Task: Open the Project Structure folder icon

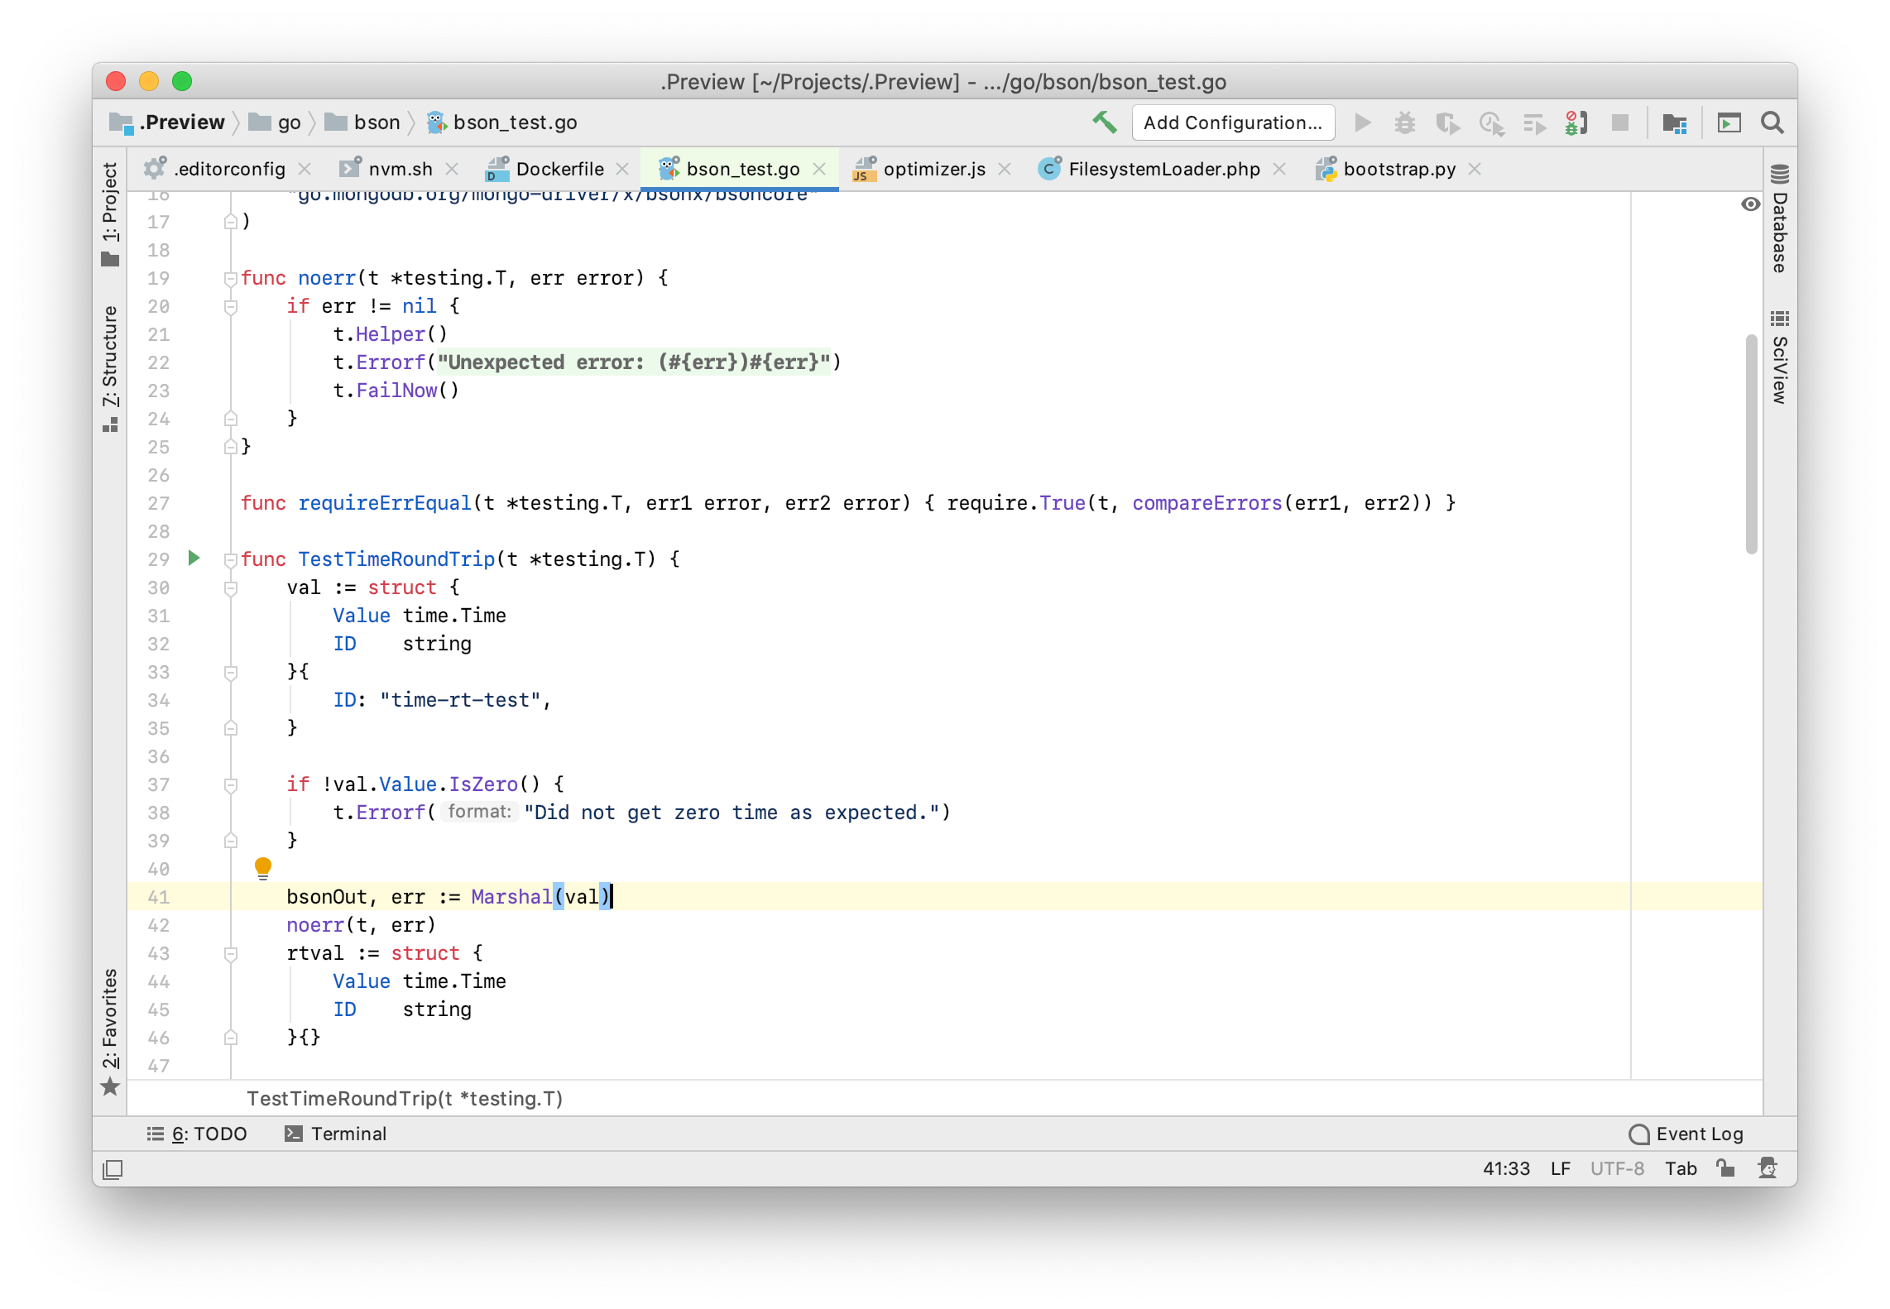Action: pos(1674,123)
